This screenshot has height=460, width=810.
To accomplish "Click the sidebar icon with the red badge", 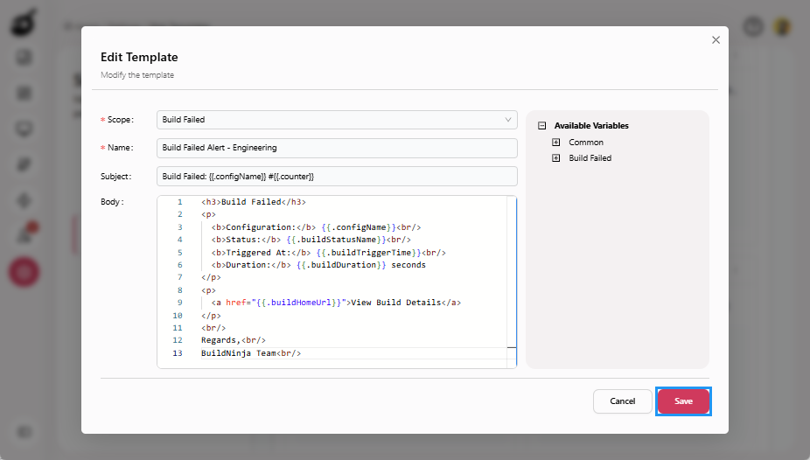I will 24,234.
